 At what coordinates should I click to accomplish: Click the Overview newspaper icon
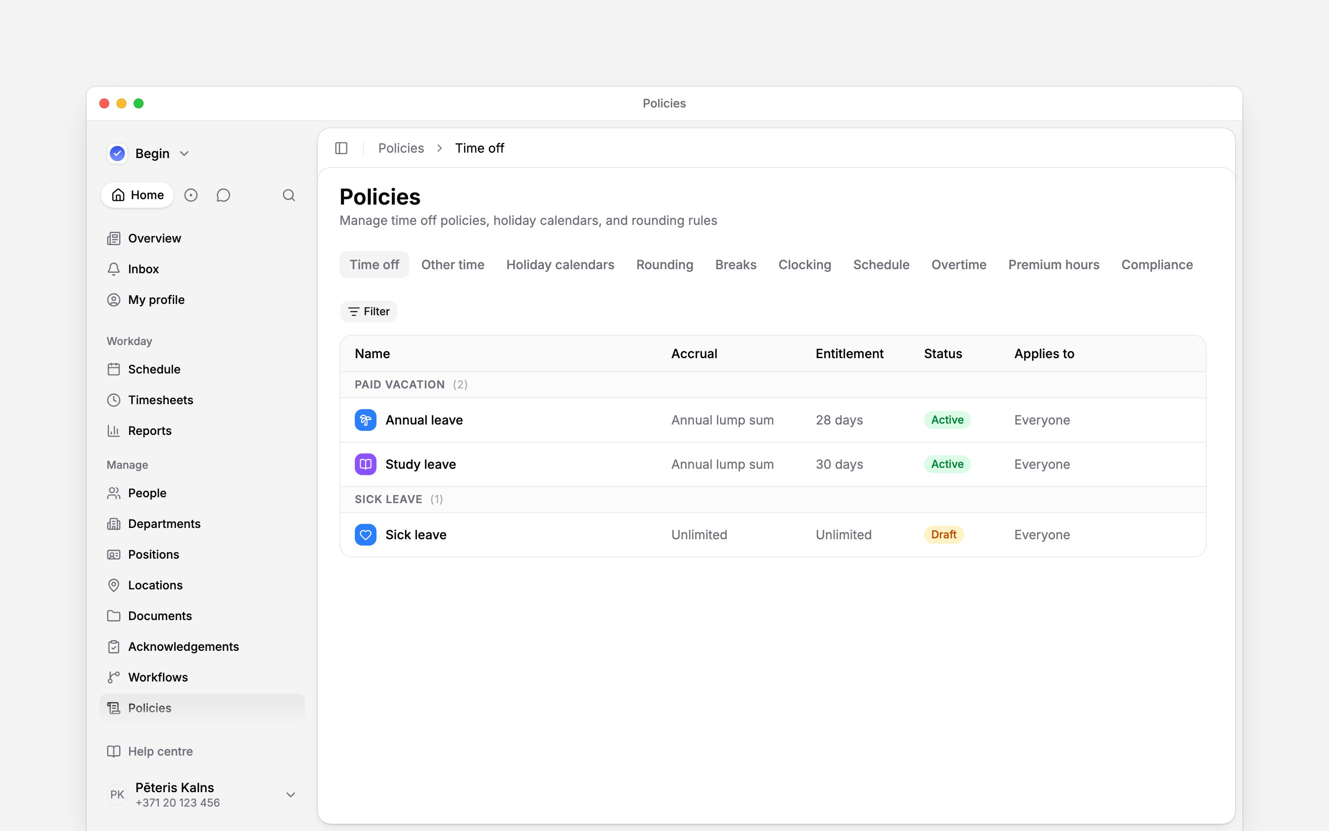click(114, 238)
